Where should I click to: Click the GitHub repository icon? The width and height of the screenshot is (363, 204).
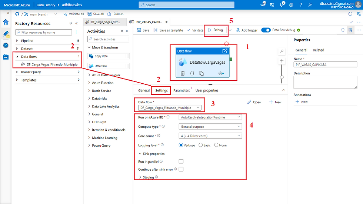click(x=17, y=14)
